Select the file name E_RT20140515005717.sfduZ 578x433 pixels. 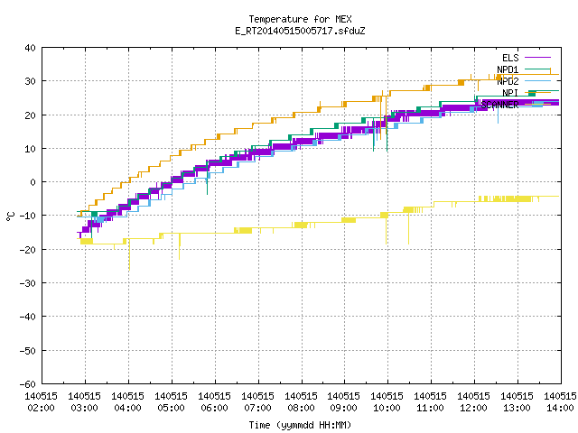point(300,31)
